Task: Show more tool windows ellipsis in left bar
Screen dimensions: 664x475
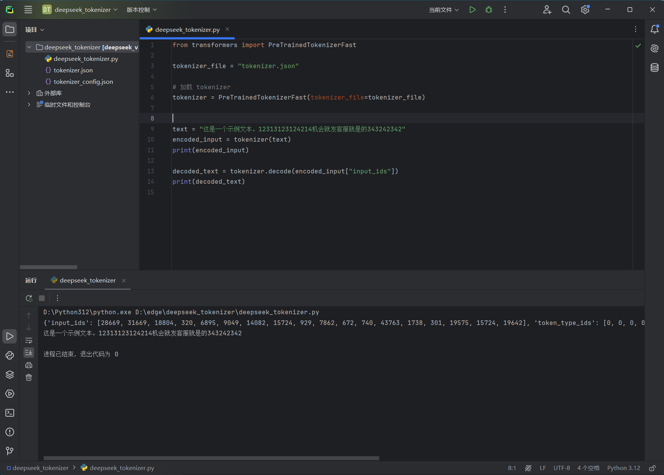Action: [x=10, y=92]
